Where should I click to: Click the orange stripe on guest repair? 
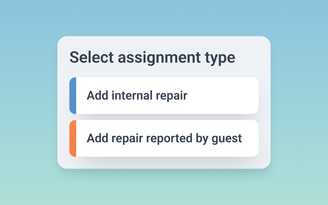tap(73, 138)
